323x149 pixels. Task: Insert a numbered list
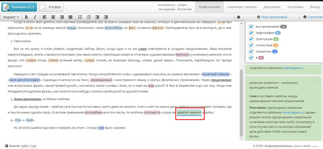[89, 17]
